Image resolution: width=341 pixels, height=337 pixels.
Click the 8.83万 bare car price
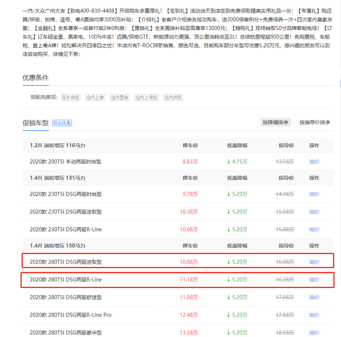(x=190, y=162)
